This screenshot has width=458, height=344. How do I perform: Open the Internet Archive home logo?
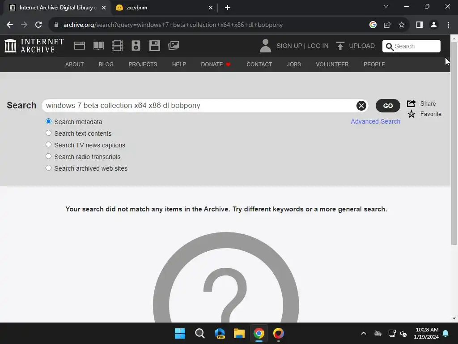click(x=34, y=46)
